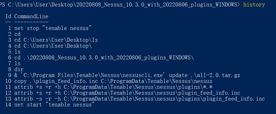Click history entry 5 'ls'

pyautogui.click(x=17, y=52)
